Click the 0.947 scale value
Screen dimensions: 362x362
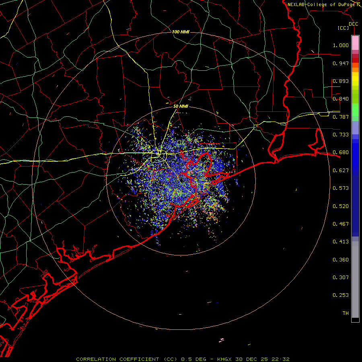coord(341,63)
